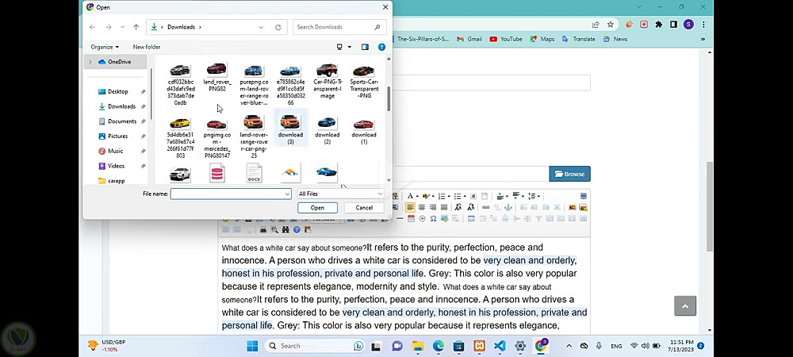Open the Gmail bookmark
This screenshot has height=357, width=793.
click(x=469, y=39)
